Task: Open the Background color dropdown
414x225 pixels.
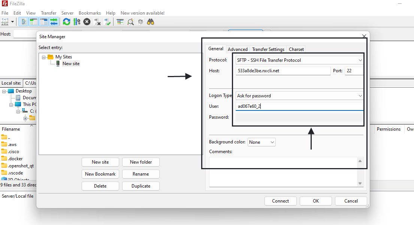Action: click(x=262, y=142)
